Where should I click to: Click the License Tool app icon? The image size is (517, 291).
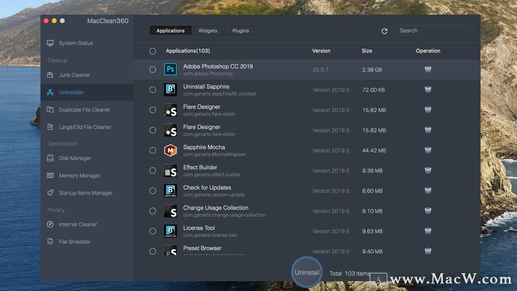click(170, 231)
